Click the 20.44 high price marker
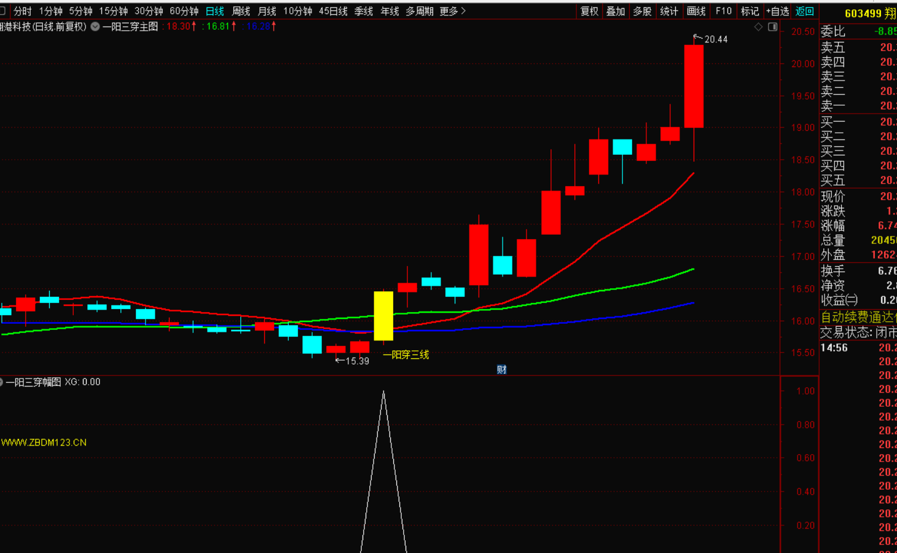 click(x=715, y=39)
